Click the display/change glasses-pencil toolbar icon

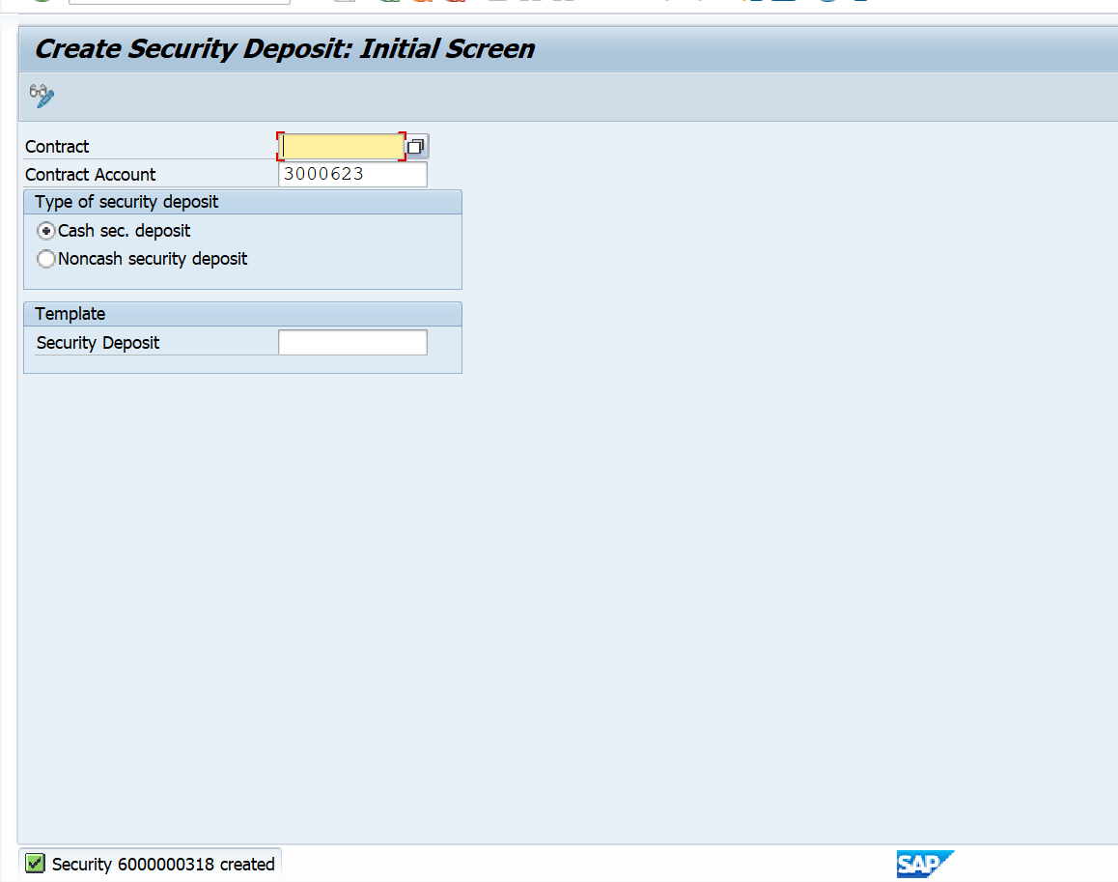pos(42,96)
